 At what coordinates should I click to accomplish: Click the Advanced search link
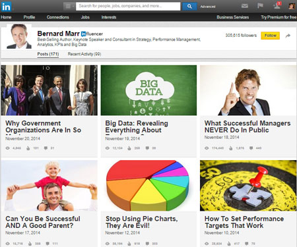point(207,7)
